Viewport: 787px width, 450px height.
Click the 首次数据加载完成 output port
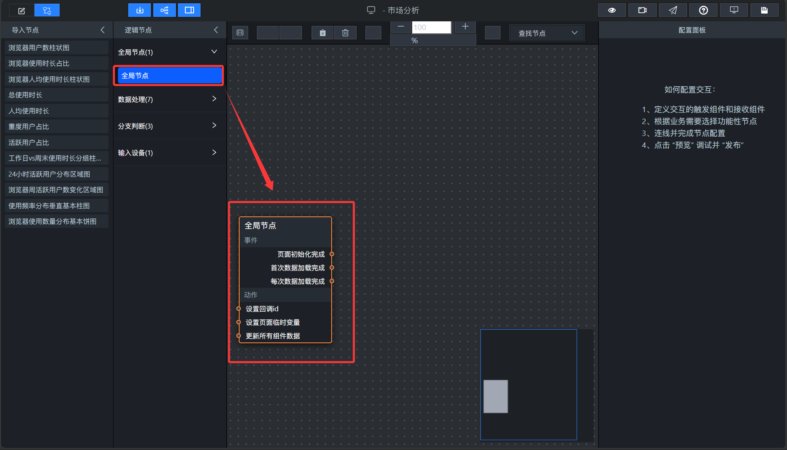(x=332, y=268)
